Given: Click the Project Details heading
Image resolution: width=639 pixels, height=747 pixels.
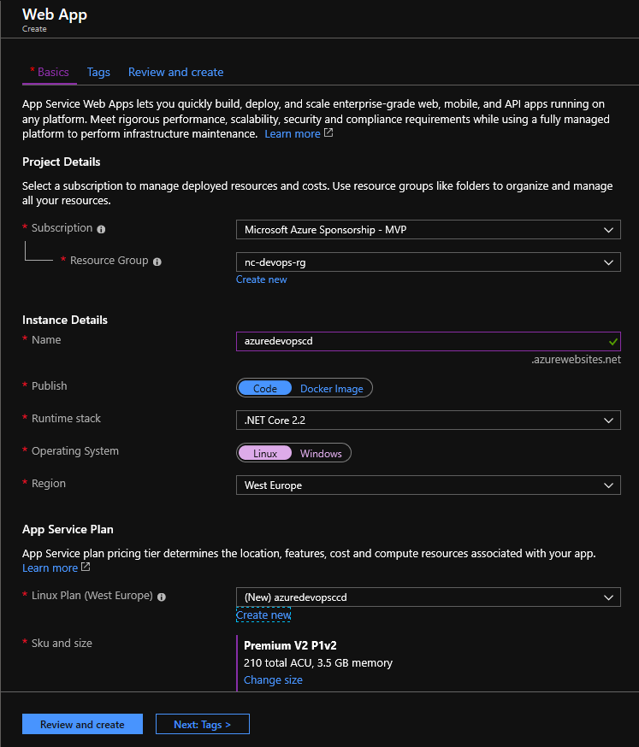Looking at the screenshot, I should pos(62,162).
